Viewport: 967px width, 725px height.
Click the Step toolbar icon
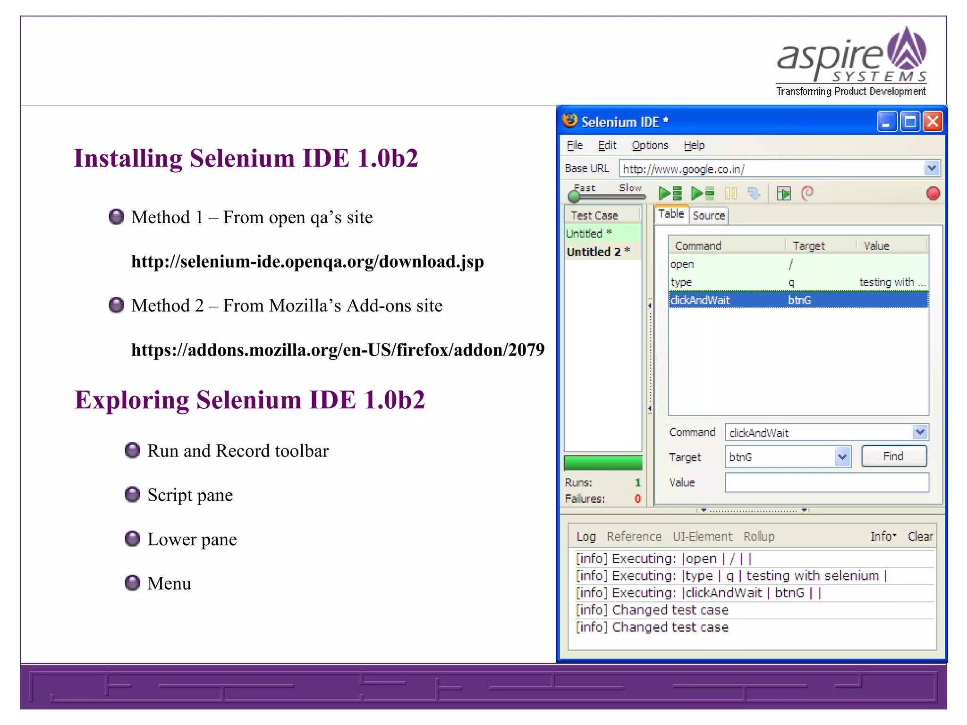[x=754, y=193]
